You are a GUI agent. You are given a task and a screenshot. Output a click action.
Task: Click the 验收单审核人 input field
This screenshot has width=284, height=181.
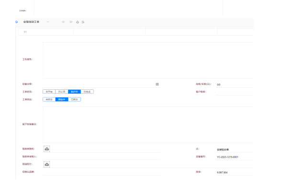[x=102, y=157]
